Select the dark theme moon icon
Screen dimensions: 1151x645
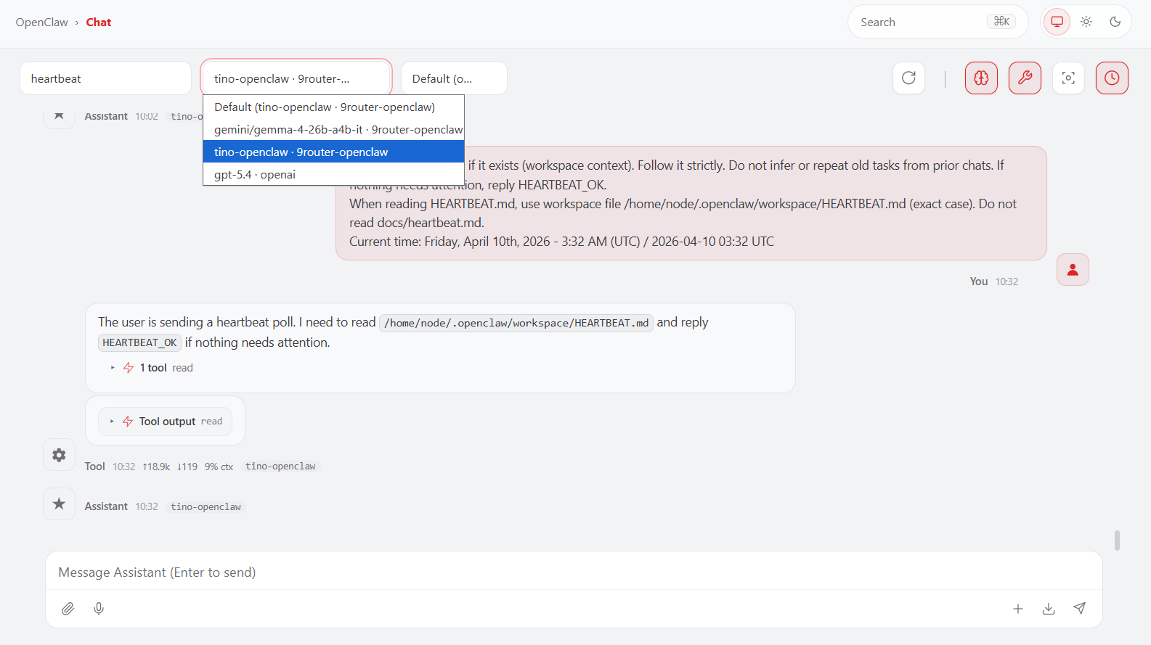[1115, 22]
